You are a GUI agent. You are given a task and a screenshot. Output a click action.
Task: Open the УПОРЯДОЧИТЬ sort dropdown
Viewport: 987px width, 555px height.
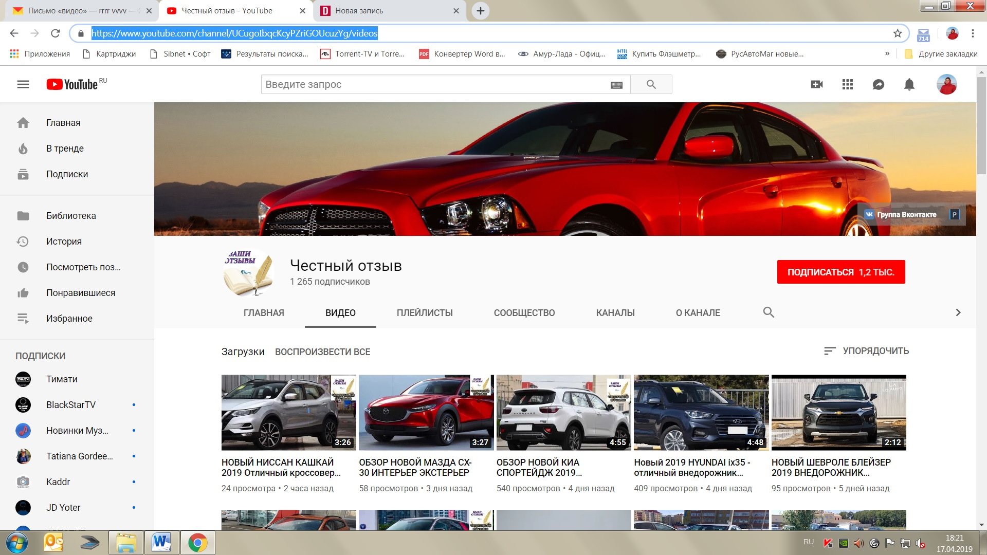866,351
